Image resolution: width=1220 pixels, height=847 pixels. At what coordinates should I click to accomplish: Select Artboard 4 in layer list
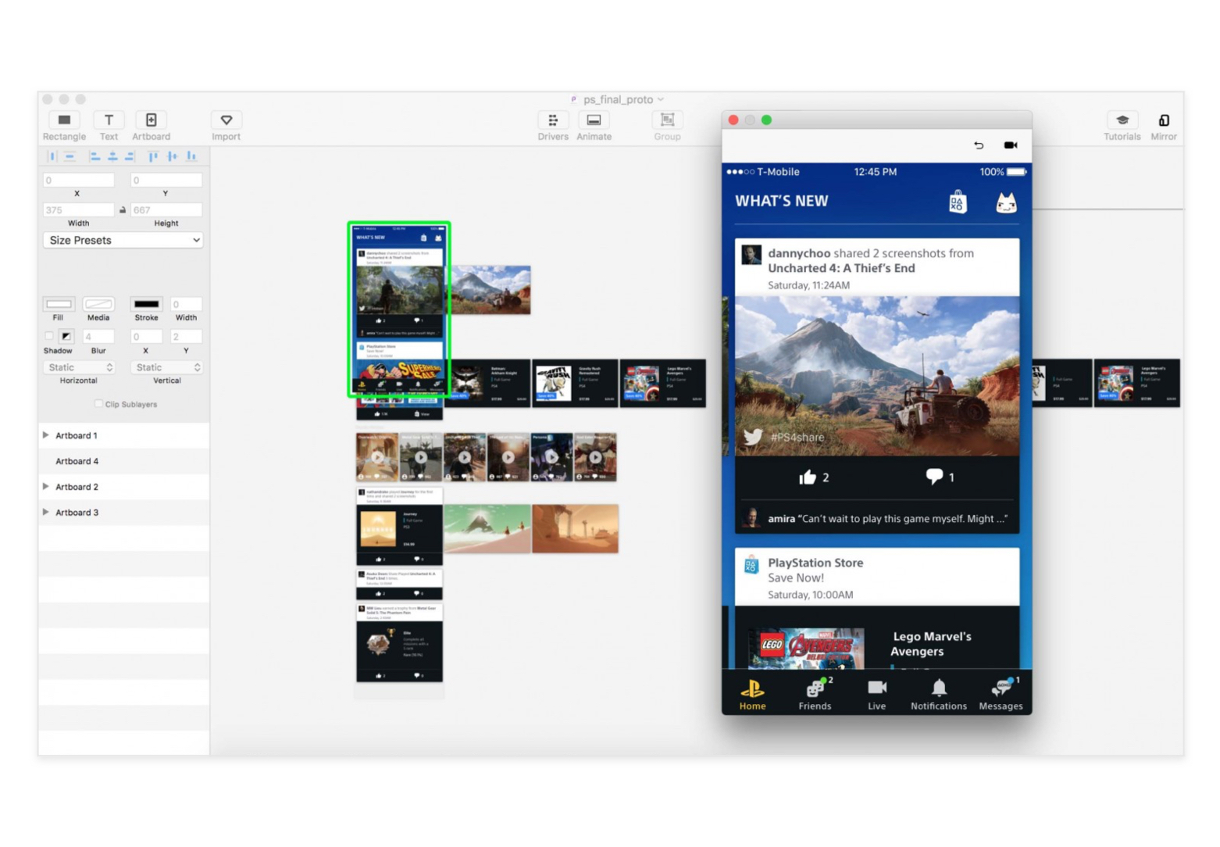(x=77, y=461)
